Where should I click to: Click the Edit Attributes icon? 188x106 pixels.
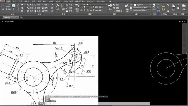[114, 11]
